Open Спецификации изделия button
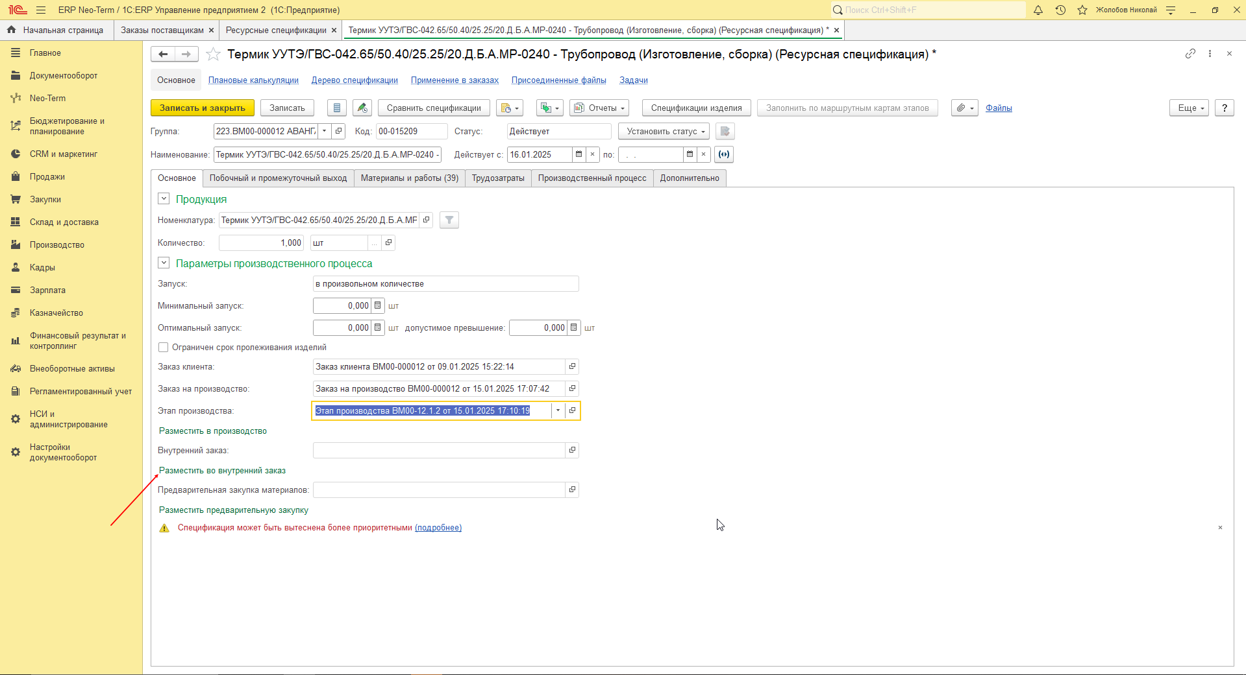The width and height of the screenshot is (1246, 675). point(696,108)
